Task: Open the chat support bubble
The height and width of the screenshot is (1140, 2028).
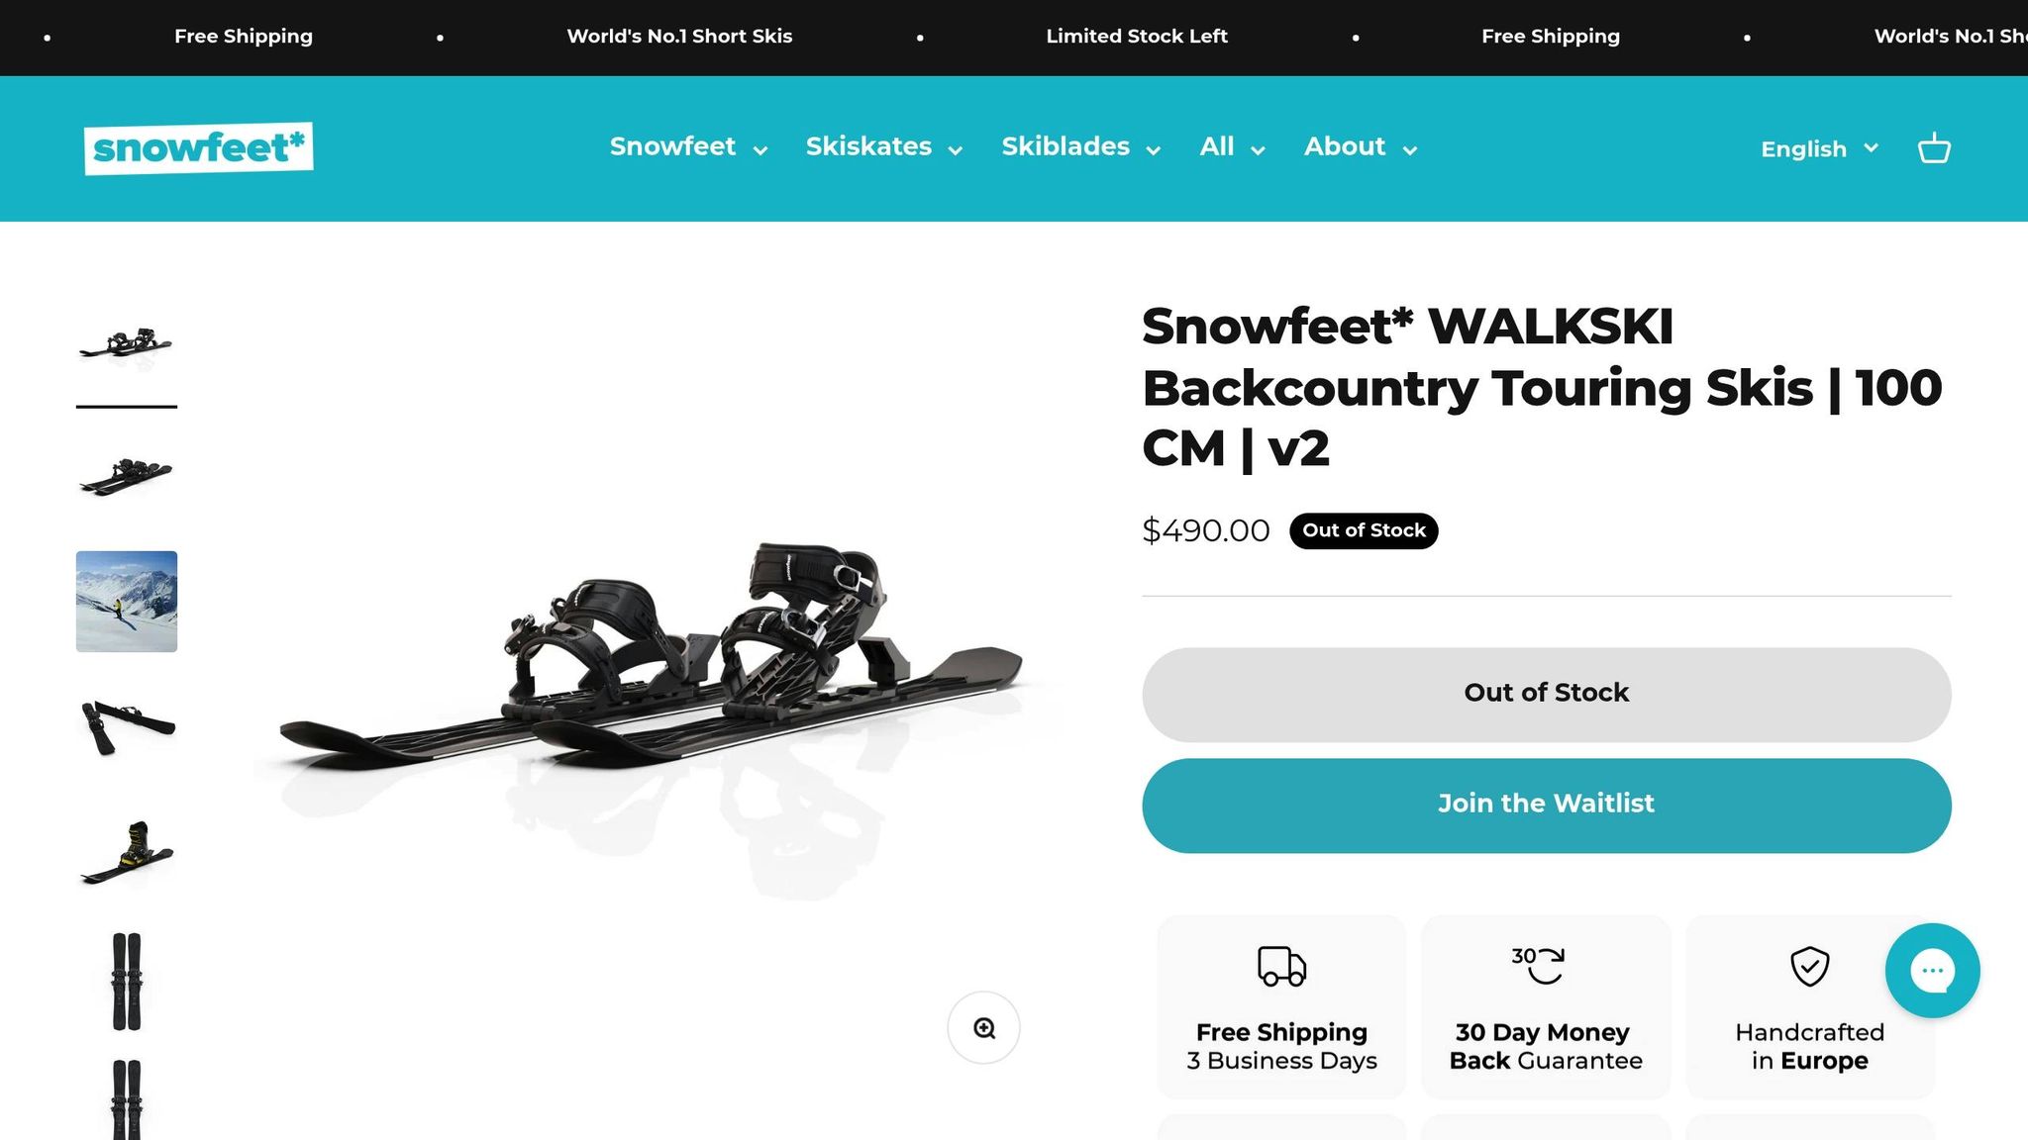Action: [x=1932, y=971]
